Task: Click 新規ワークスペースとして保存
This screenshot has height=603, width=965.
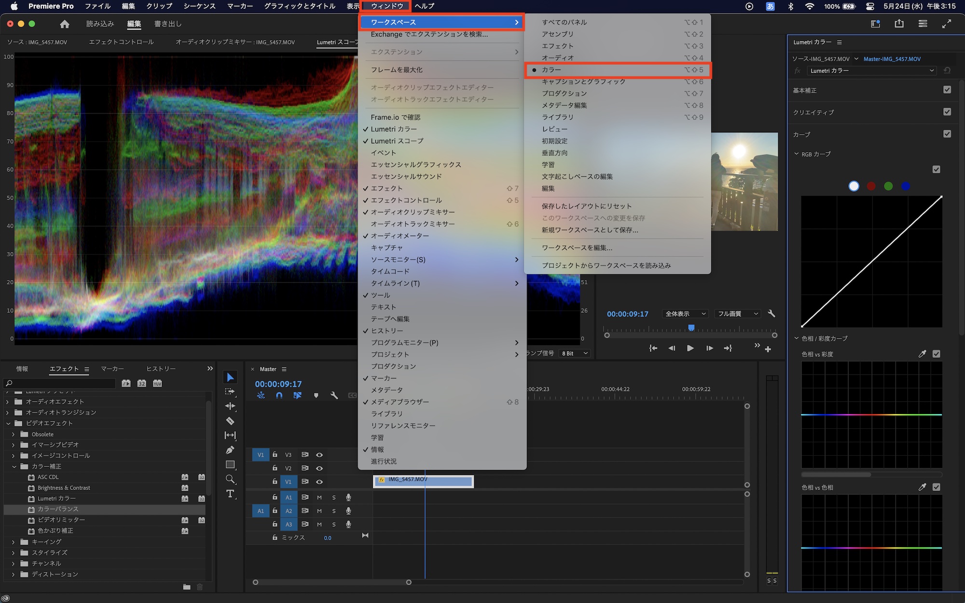Action: [590, 230]
